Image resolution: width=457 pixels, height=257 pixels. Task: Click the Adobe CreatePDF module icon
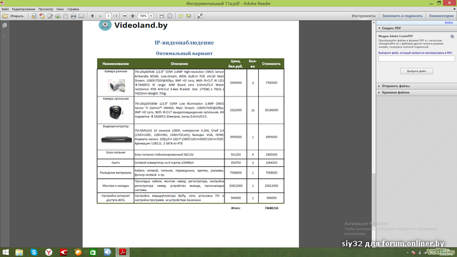click(x=452, y=37)
